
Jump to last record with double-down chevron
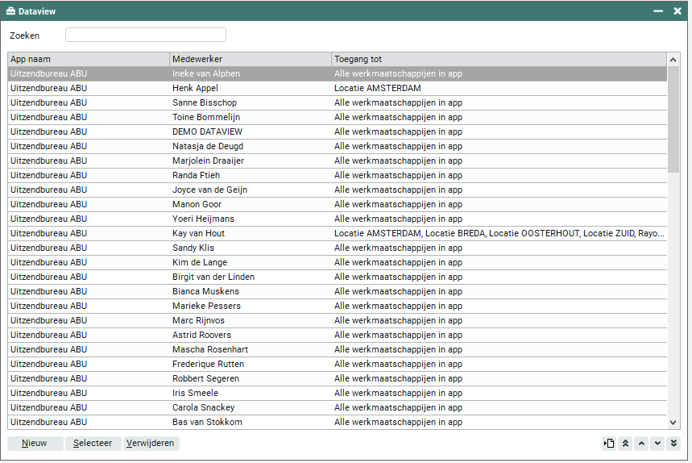click(673, 444)
